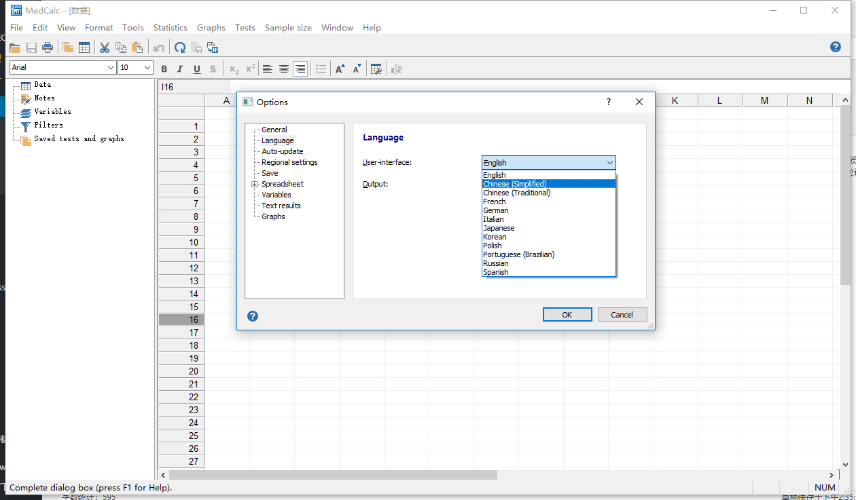Screen dimensions: 856x500
Task: Increase font size icon
Action: (x=340, y=69)
